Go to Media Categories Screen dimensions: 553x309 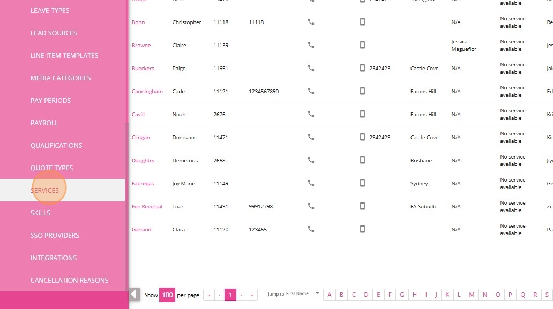tap(61, 78)
